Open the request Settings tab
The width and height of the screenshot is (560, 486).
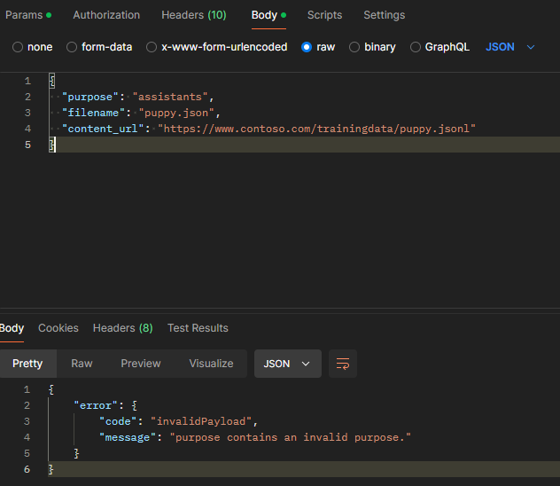click(385, 15)
